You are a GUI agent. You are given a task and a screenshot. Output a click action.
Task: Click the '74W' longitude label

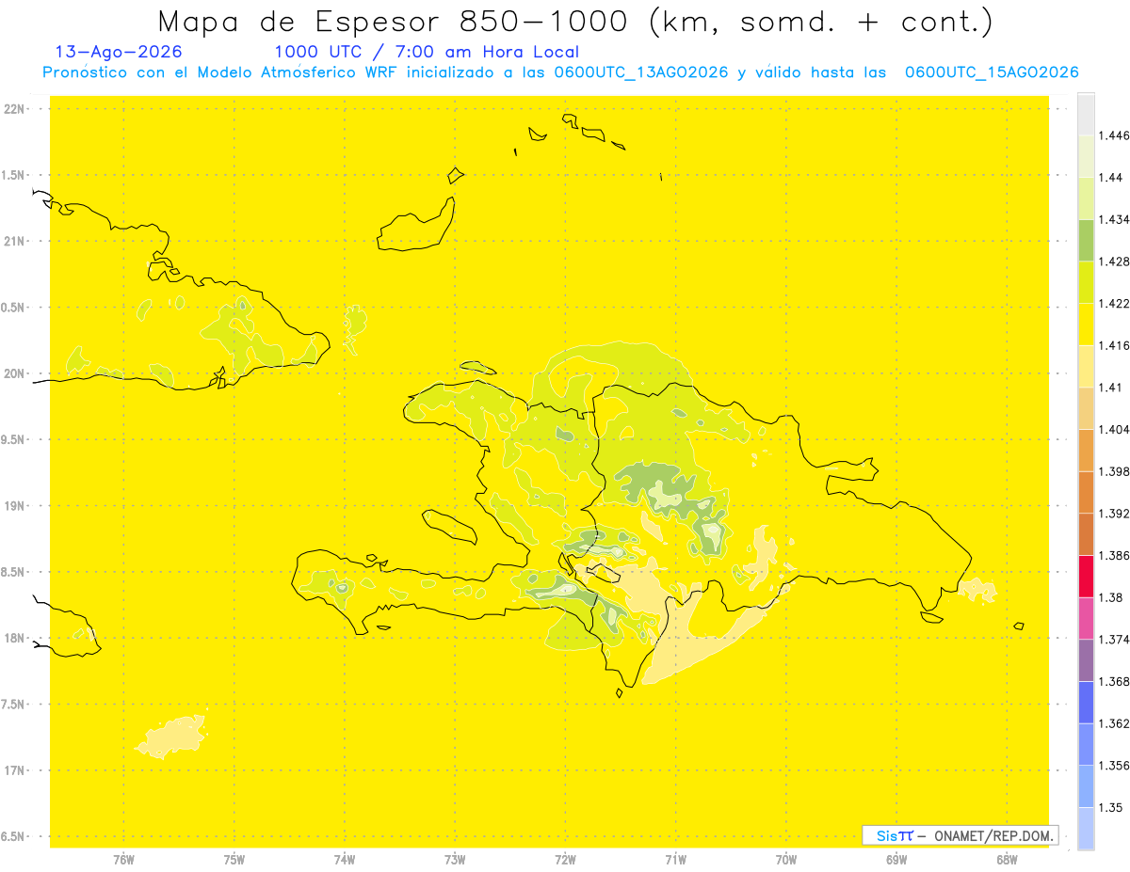[345, 860]
